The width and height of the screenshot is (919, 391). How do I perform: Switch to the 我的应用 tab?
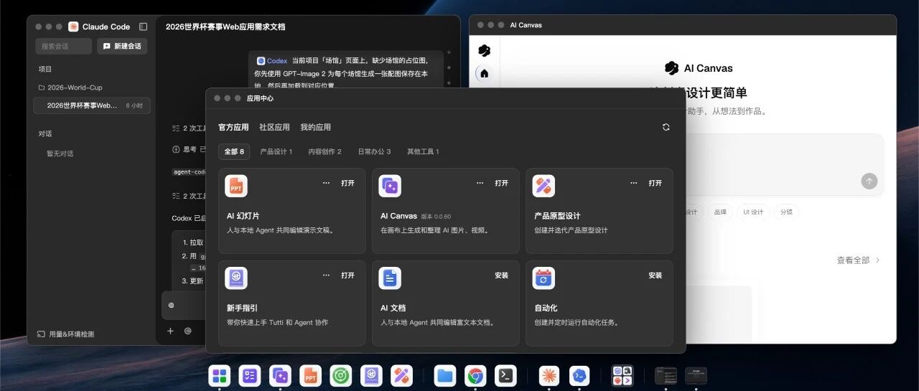click(315, 127)
